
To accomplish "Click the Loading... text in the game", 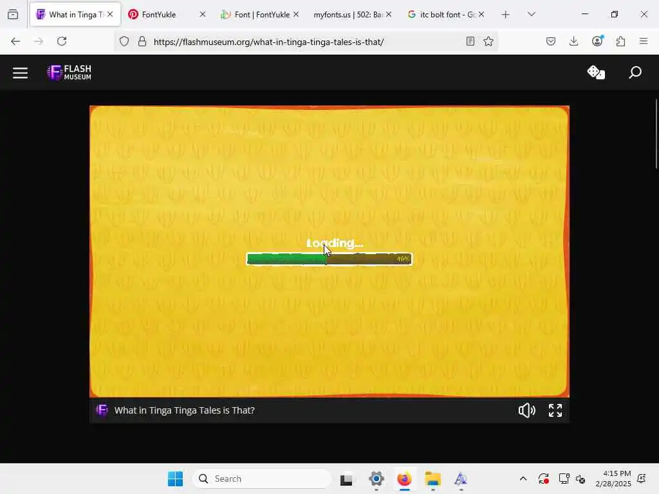I will [335, 243].
